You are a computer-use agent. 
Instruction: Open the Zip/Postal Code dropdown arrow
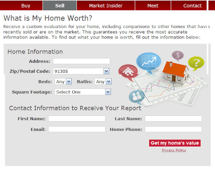[x=106, y=71]
